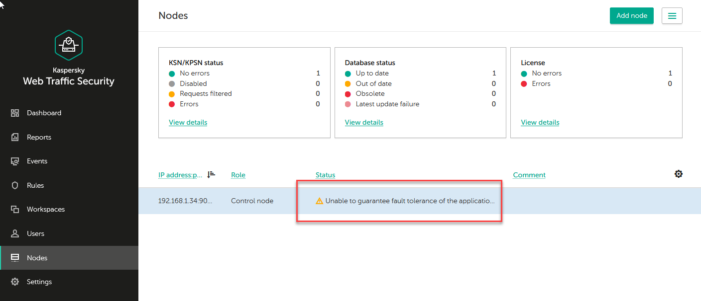Click the warning triangle in Status column

(320, 201)
